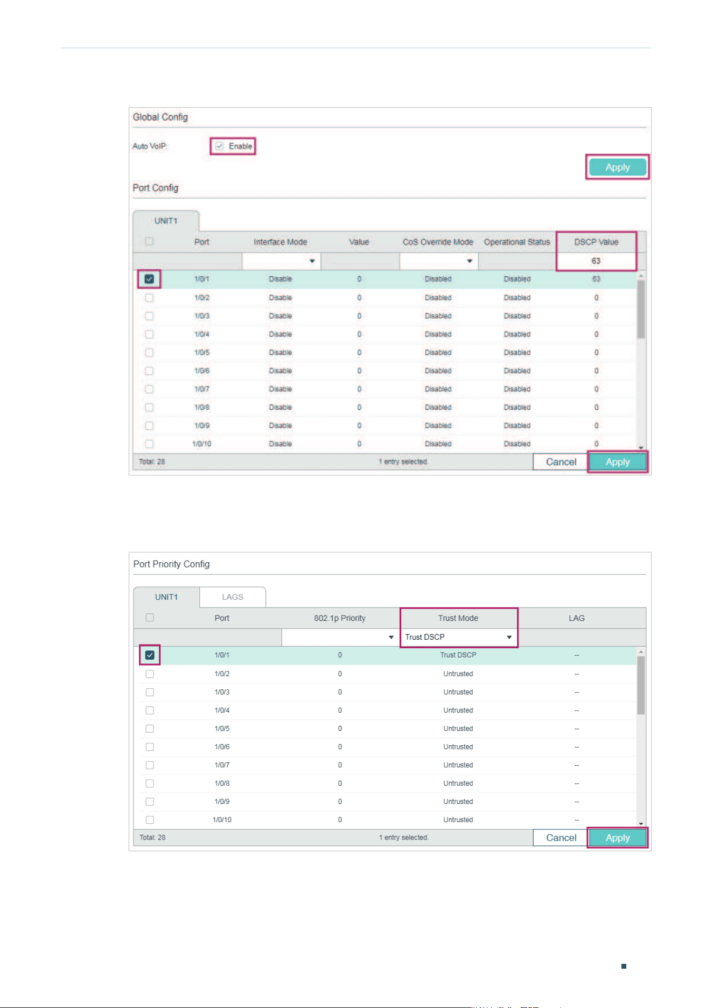
Task: Click scroll-down arrow of Port Config table
Action: click(x=641, y=447)
